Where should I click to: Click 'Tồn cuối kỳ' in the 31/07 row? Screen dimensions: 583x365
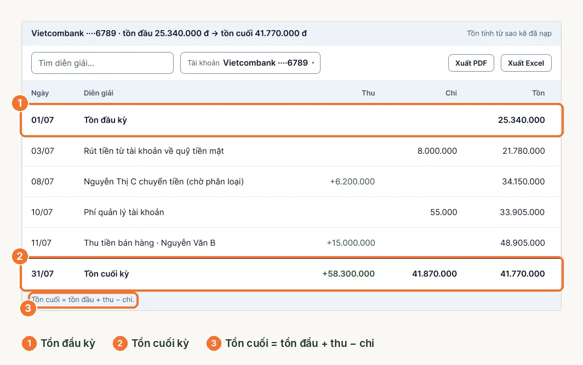coord(106,274)
